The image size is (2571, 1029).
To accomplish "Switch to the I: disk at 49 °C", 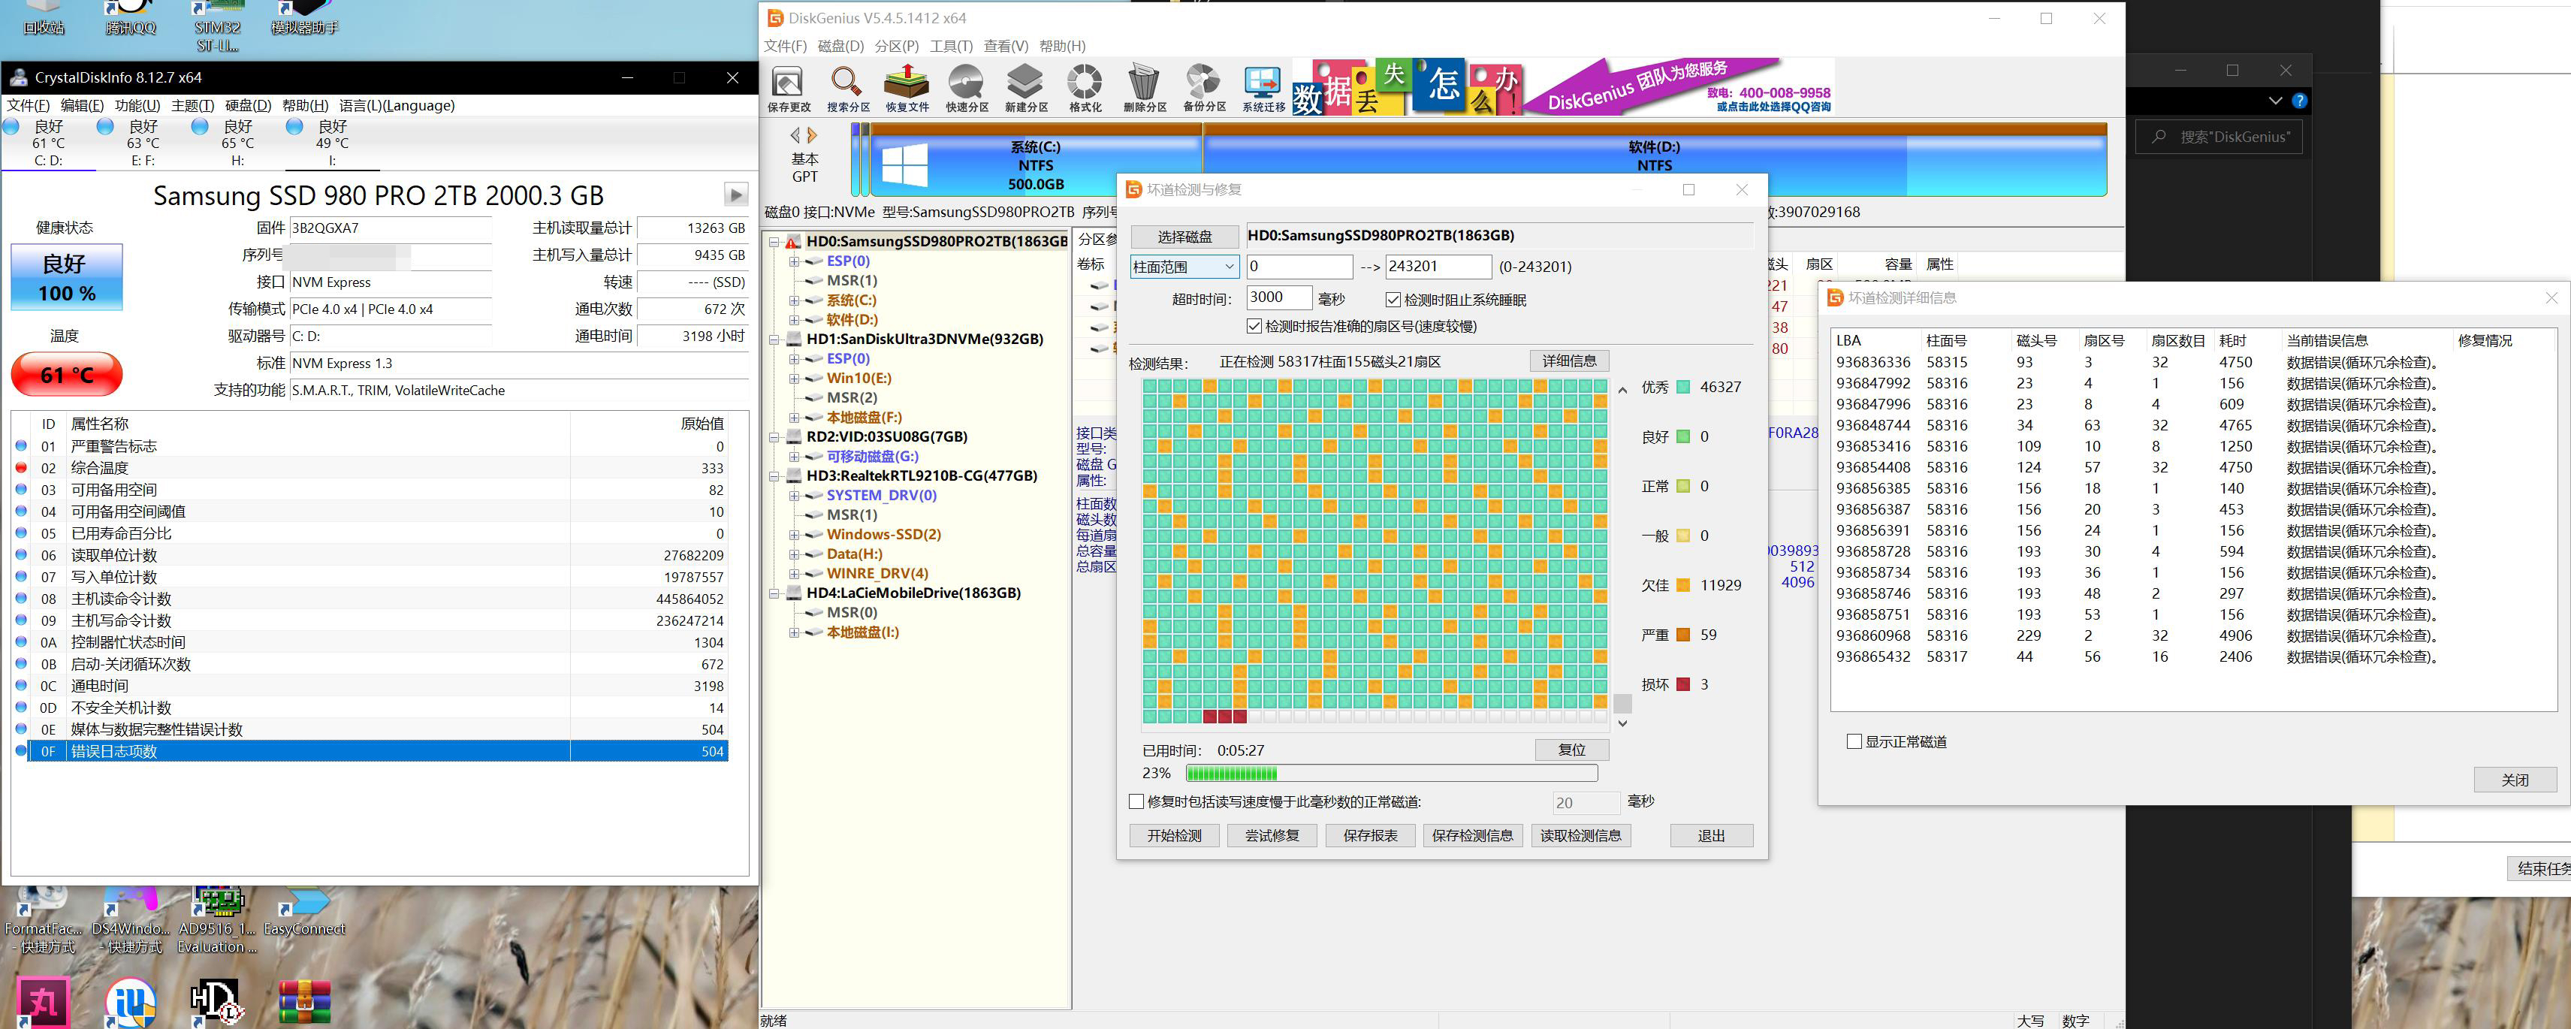I will (x=332, y=143).
